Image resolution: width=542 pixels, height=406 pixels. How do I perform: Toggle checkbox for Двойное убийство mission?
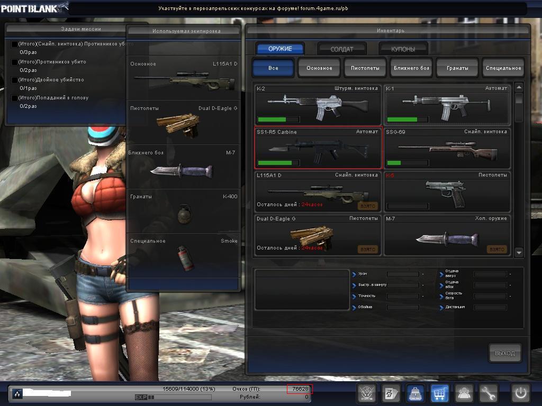[x=14, y=80]
